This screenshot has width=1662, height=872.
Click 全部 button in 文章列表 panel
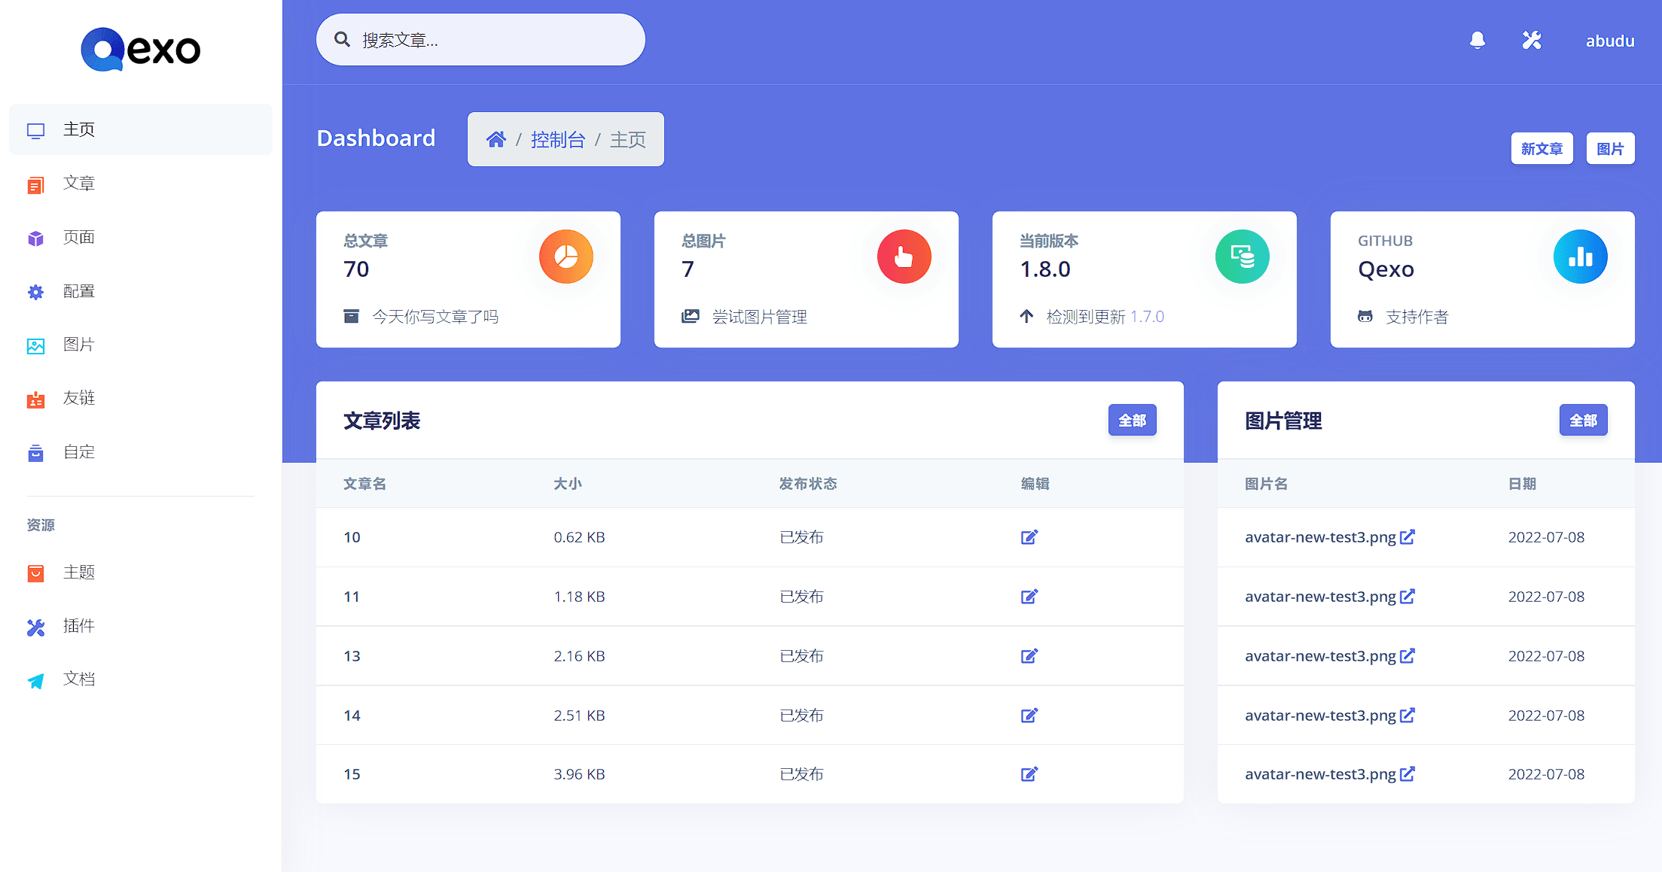click(1132, 421)
